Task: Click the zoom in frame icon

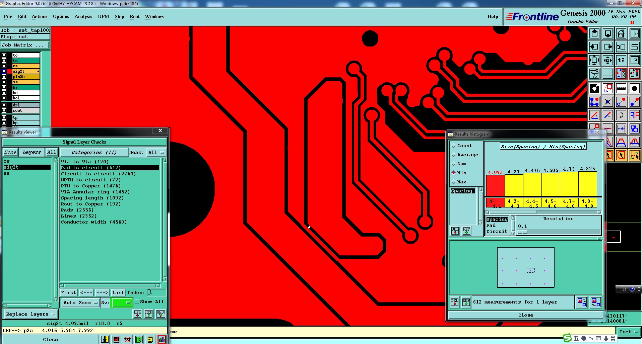Action: (x=594, y=60)
